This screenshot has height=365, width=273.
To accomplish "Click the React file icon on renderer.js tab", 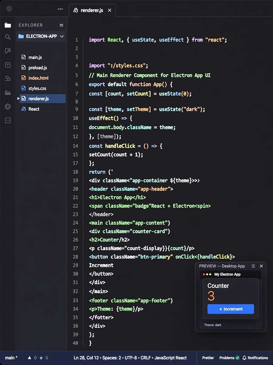I will pos(76,10).
